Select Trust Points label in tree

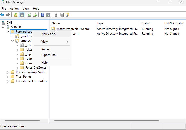(24, 77)
